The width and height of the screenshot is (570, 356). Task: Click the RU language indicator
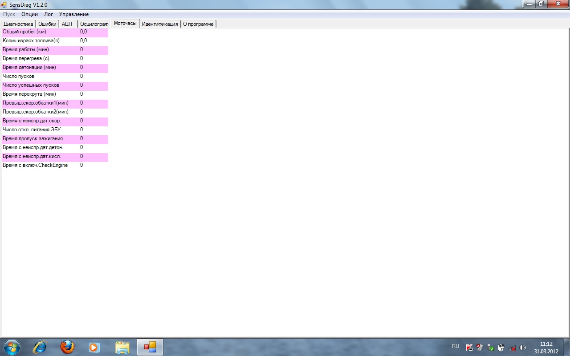[456, 346]
